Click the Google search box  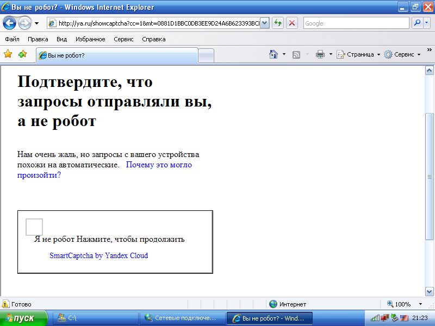coord(356,23)
